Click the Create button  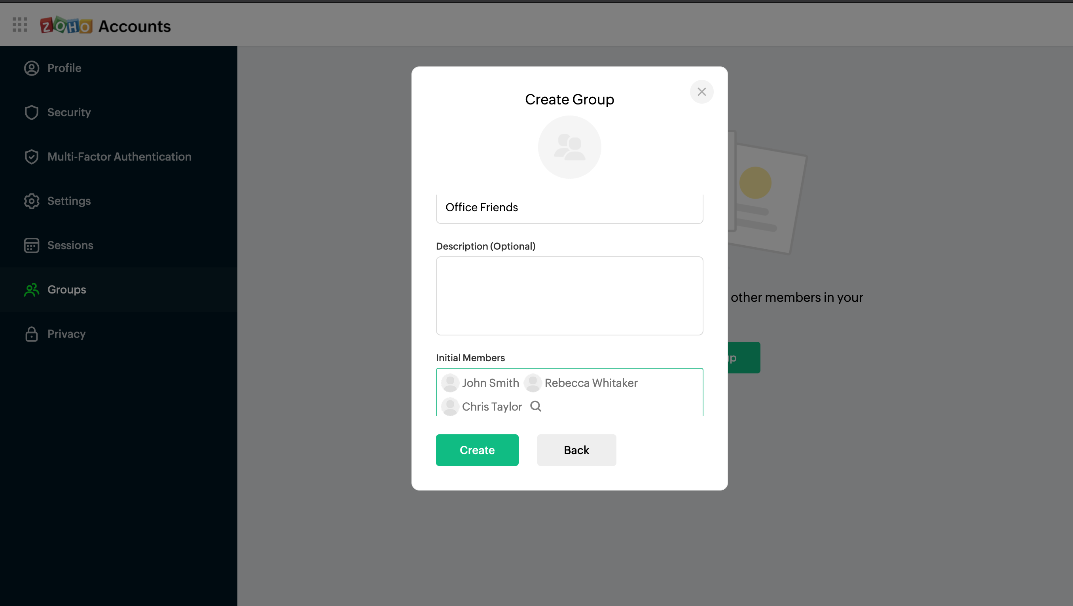pyautogui.click(x=477, y=450)
